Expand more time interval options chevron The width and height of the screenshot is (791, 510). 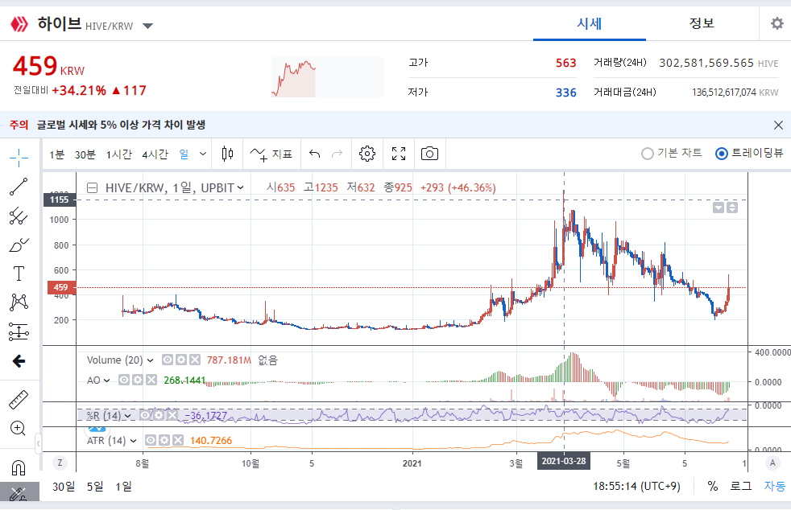click(x=203, y=154)
